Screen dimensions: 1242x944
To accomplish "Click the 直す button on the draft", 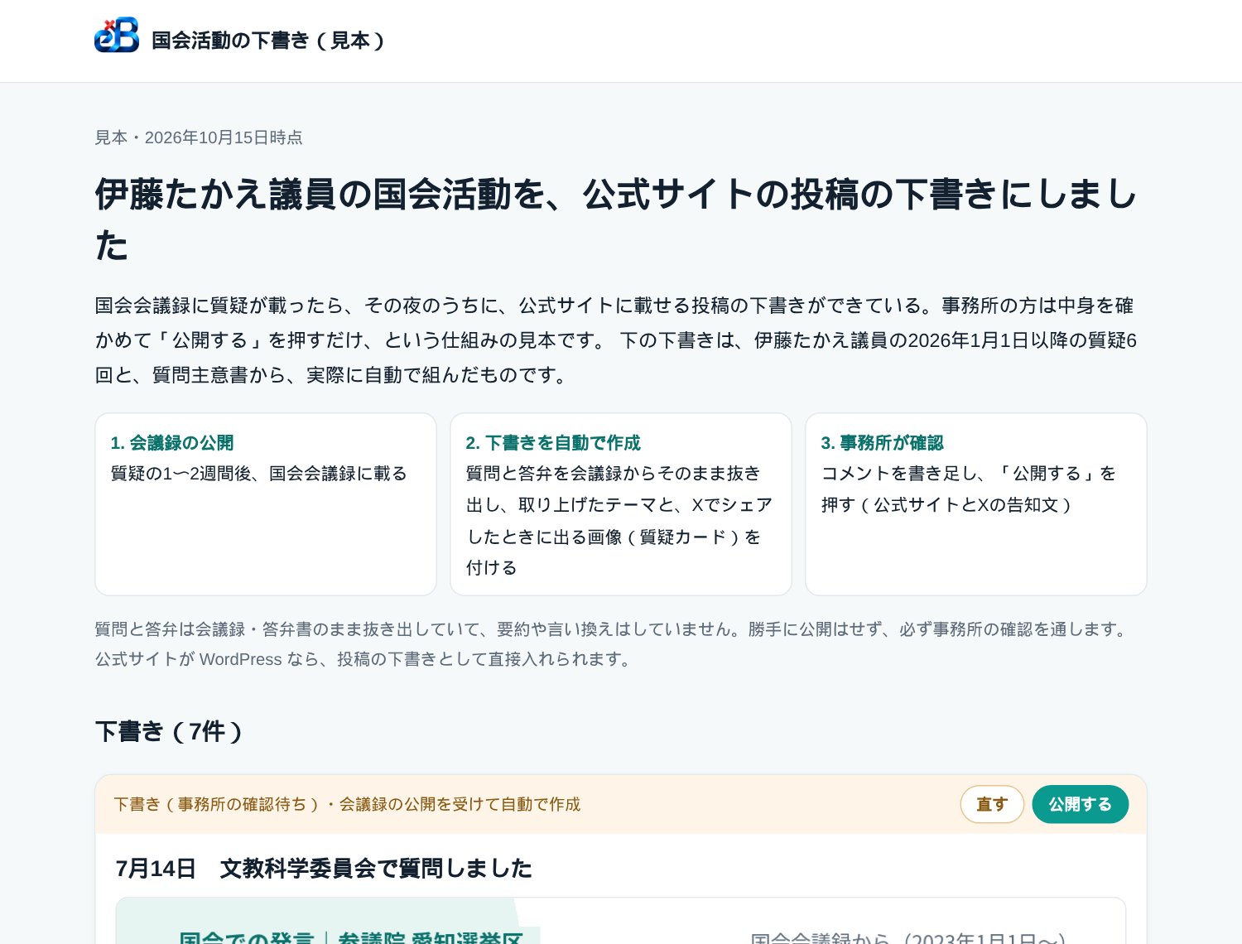I will [x=992, y=804].
